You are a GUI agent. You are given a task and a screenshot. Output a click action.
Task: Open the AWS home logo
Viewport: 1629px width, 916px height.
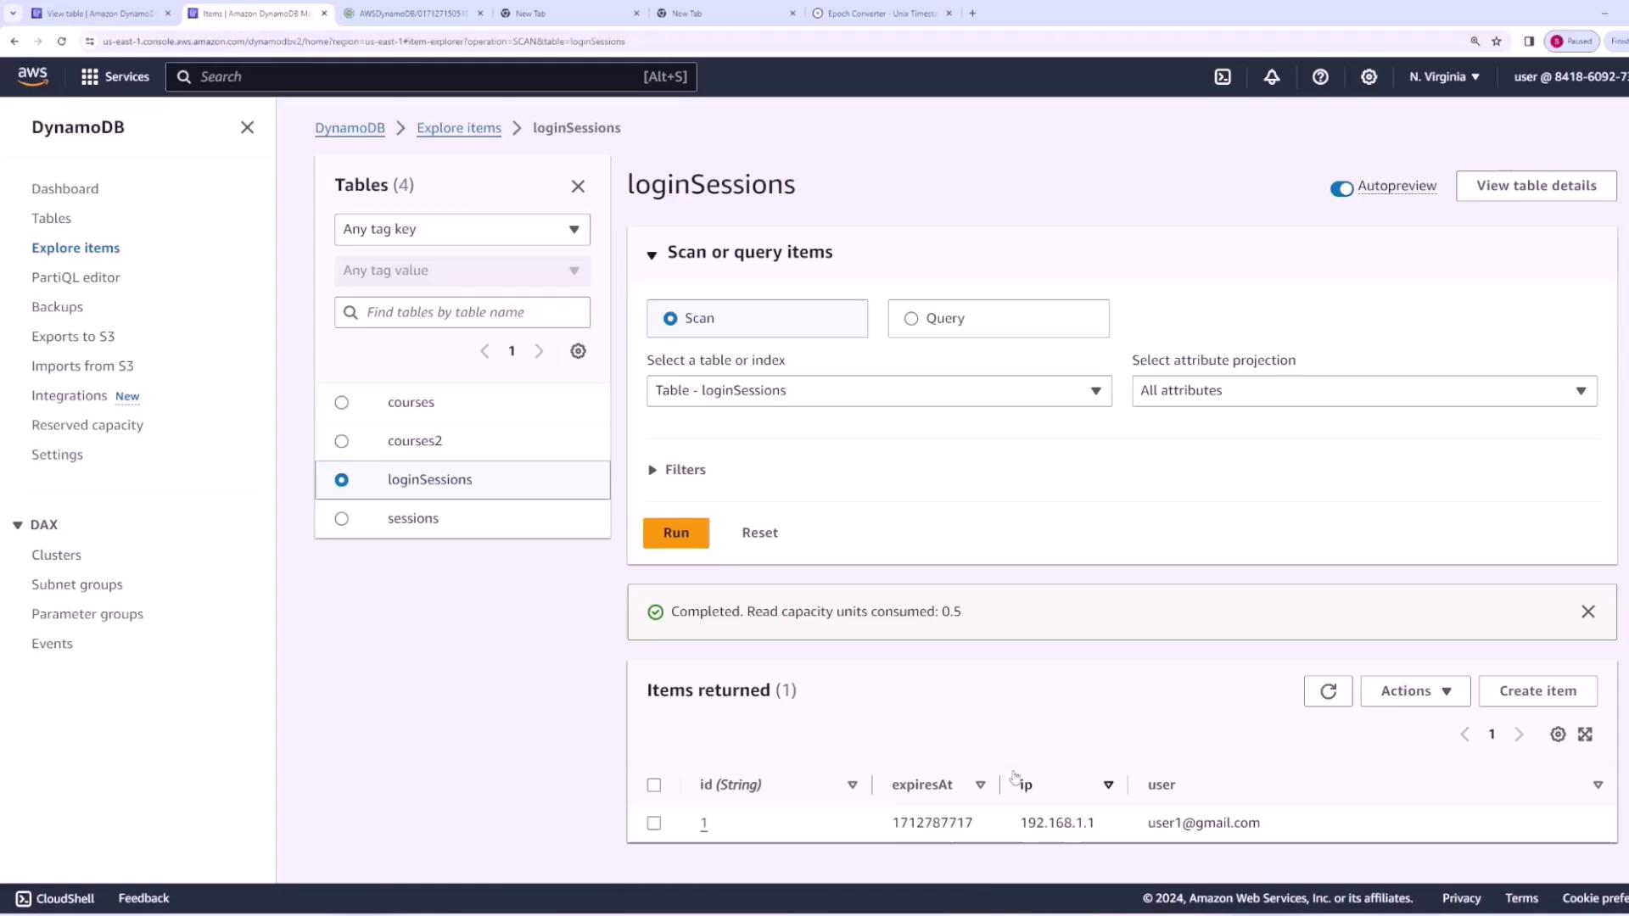[32, 76]
